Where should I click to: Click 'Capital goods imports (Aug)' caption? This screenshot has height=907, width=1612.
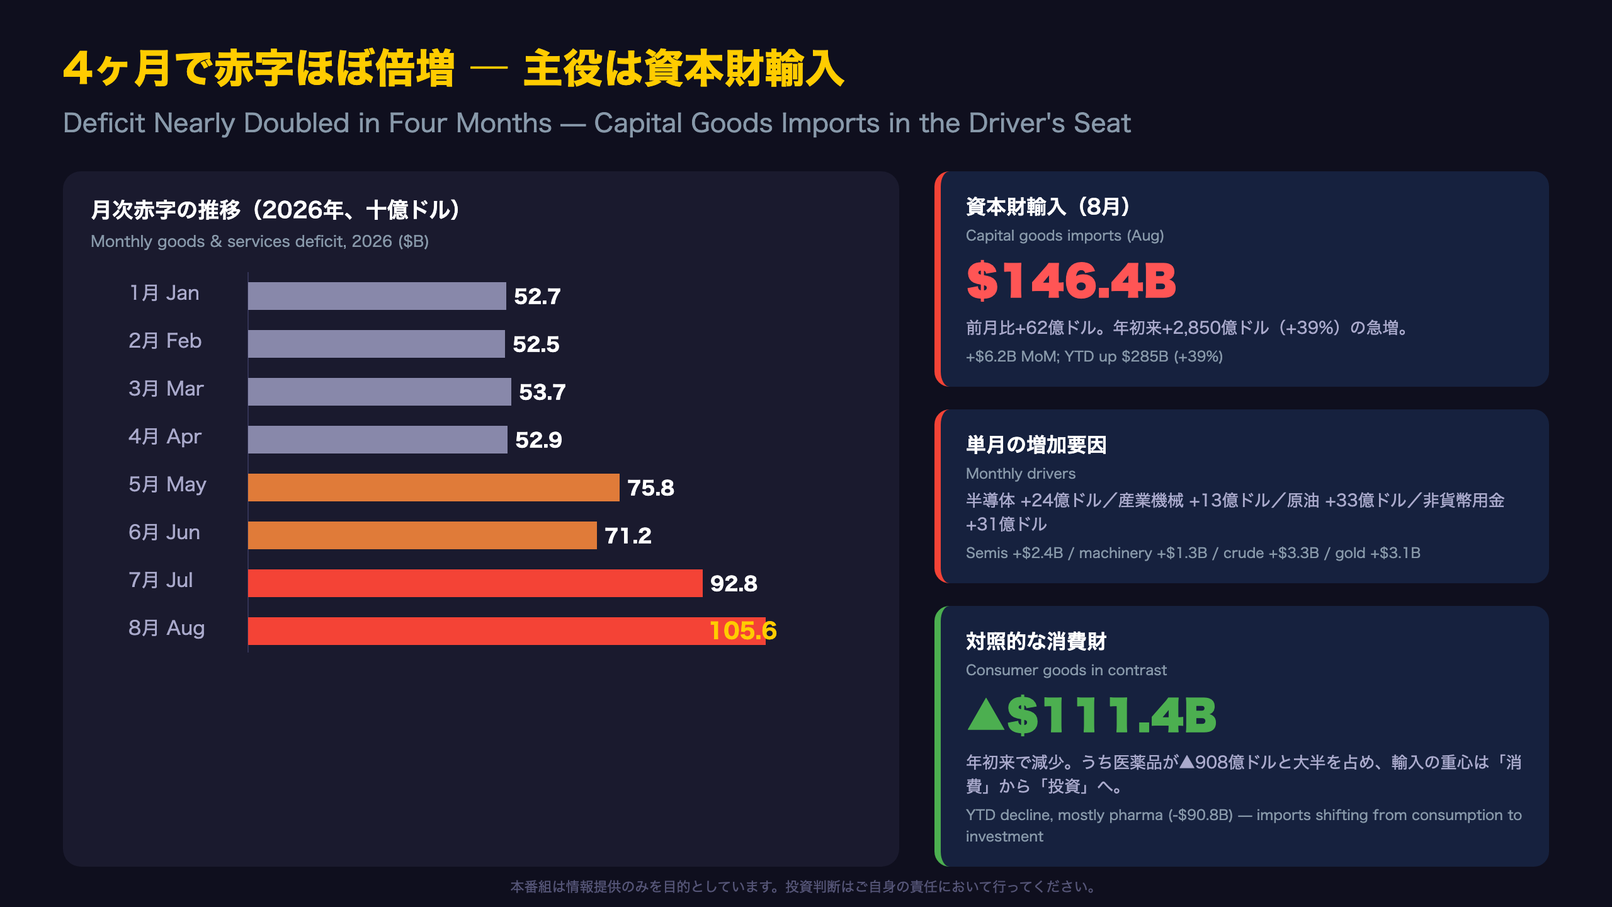pos(1065,236)
